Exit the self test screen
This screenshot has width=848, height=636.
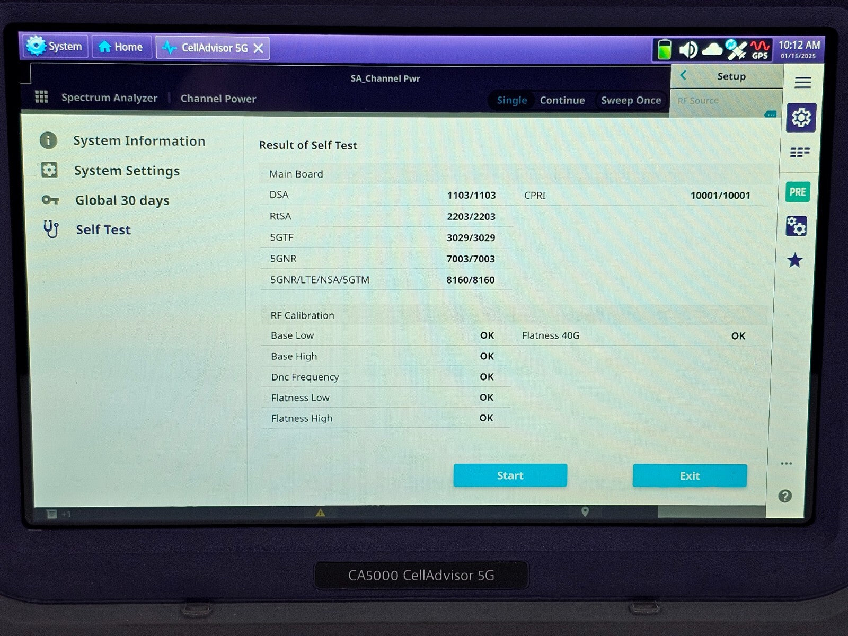[x=690, y=476]
